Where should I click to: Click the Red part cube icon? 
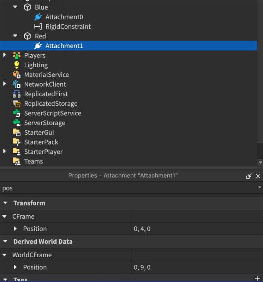coord(28,36)
